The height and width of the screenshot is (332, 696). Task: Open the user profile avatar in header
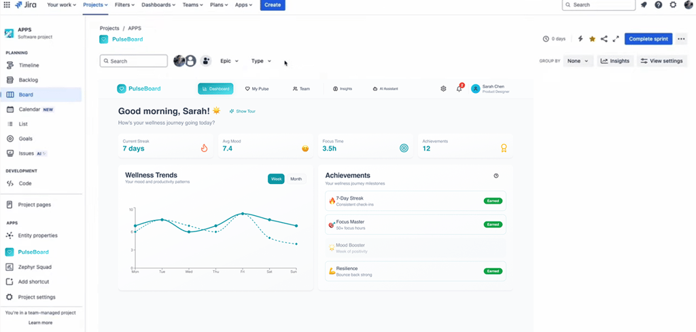689,5
